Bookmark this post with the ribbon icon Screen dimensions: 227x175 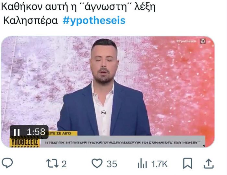(188, 163)
